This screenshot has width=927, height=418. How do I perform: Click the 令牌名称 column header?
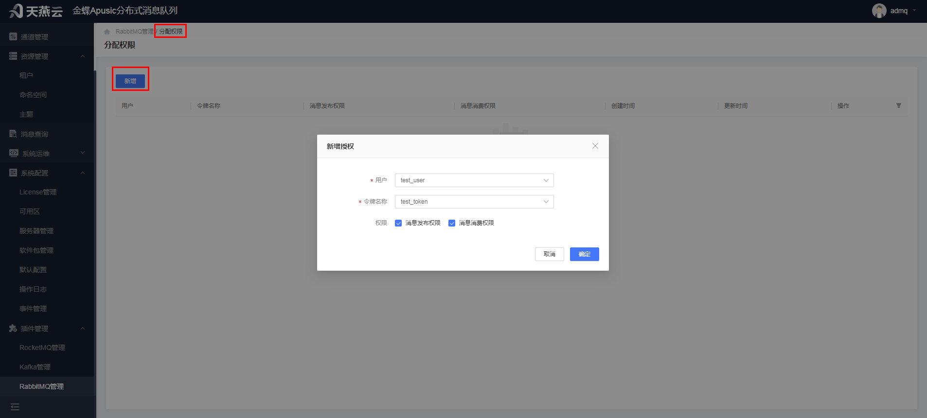[x=209, y=105]
